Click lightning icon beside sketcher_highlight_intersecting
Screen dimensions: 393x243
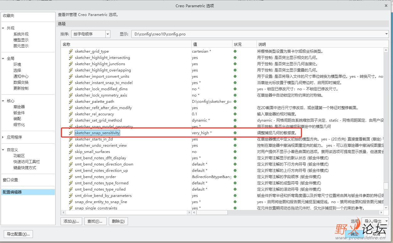coord(71,58)
